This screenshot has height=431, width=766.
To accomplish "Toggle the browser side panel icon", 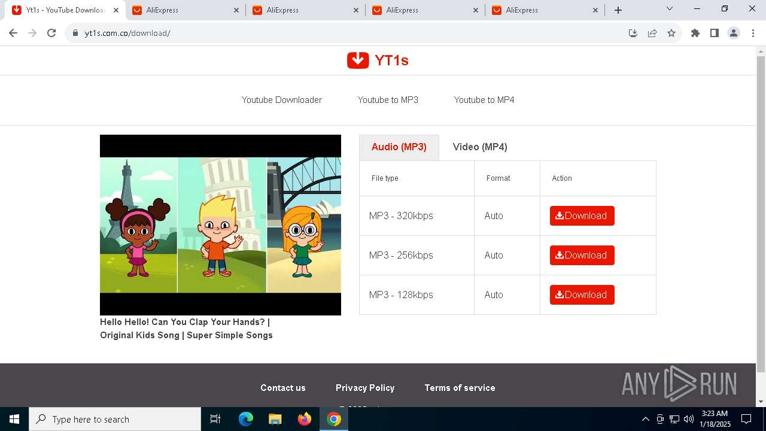I will (715, 33).
